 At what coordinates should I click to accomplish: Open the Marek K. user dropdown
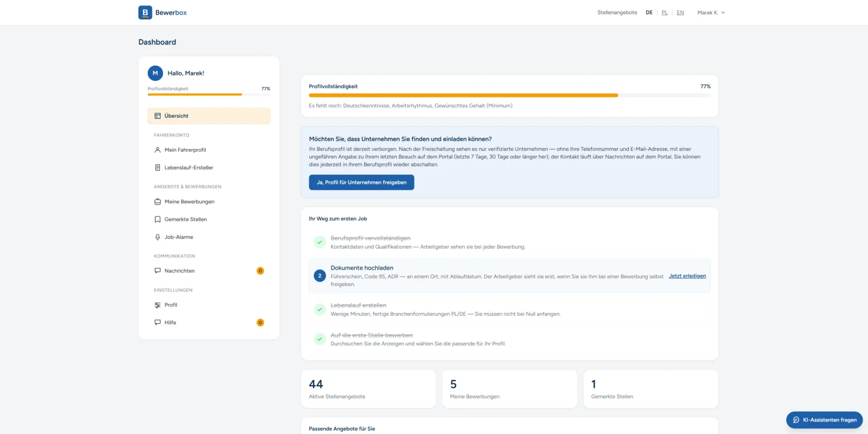[711, 12]
